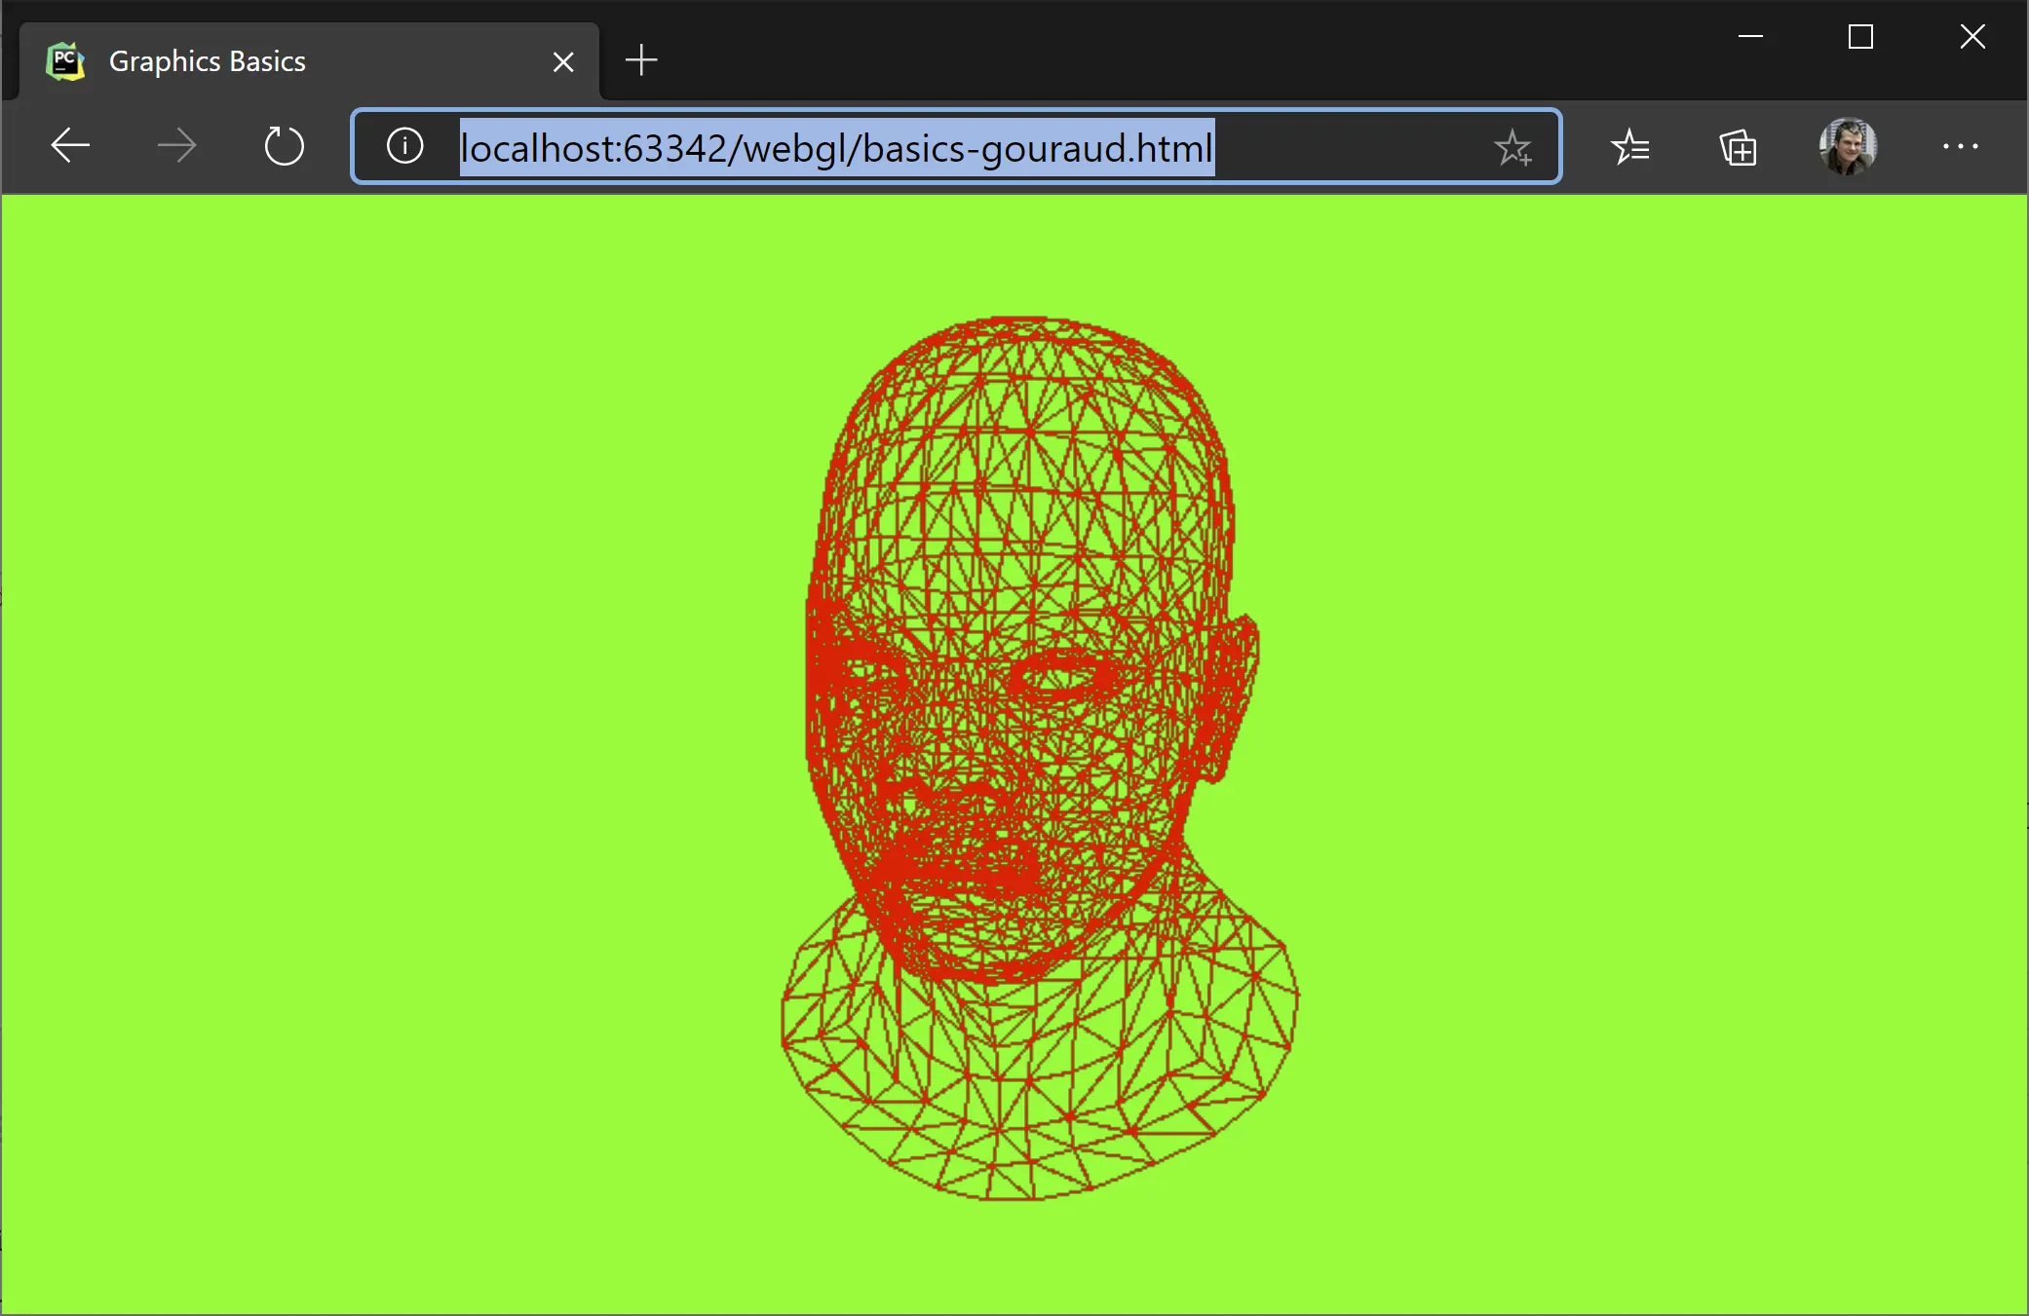Viewport: 2029px width, 1316px height.
Task: Click the localhost address bar field
Action: tap(955, 146)
